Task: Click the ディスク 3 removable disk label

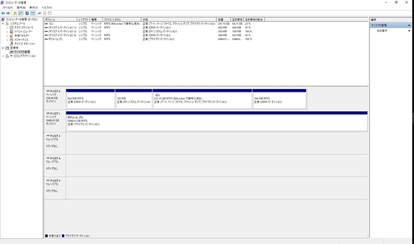Action: pos(55,144)
